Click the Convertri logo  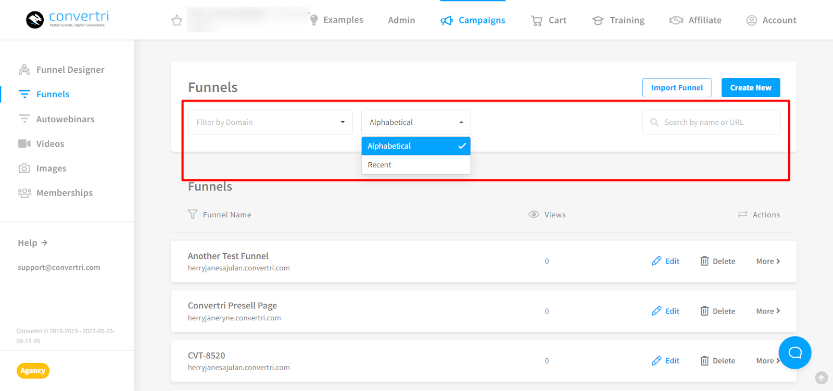click(67, 20)
